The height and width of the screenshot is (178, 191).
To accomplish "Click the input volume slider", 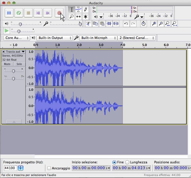I will (66, 24).
